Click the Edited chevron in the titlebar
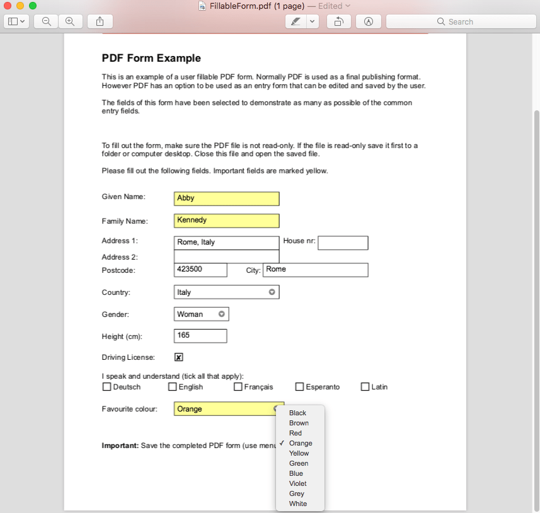The width and height of the screenshot is (540, 513). pos(348,6)
